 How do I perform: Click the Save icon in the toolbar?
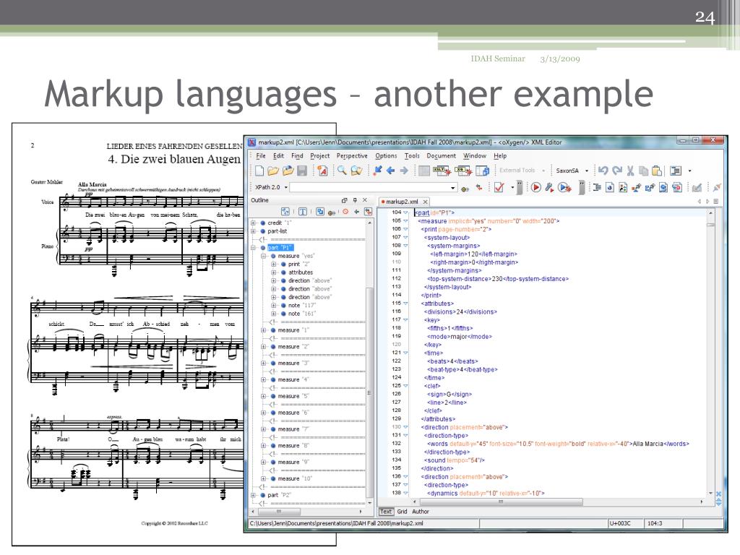[x=302, y=171]
